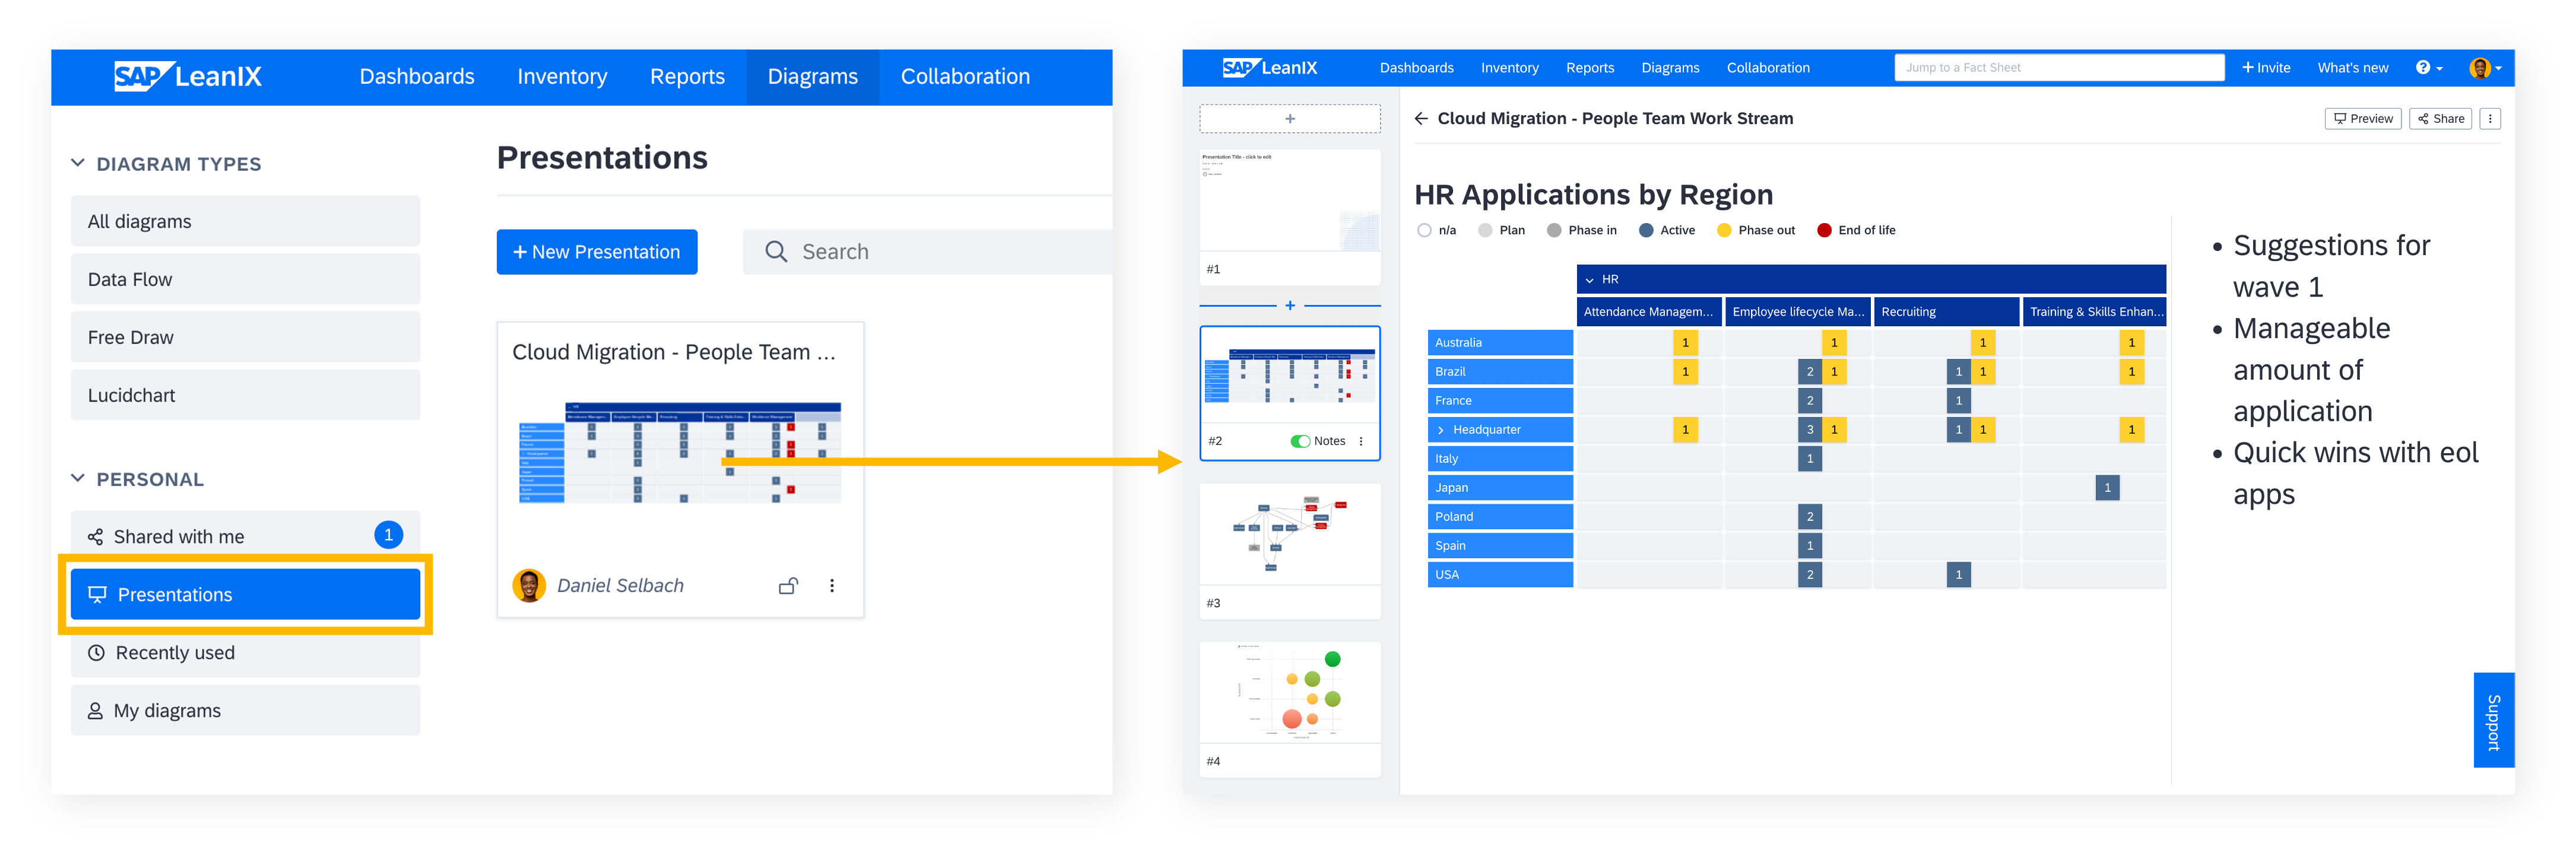Screen dimensions: 2576x856
Task: Select Data Flow diagram type
Action: coord(245,279)
